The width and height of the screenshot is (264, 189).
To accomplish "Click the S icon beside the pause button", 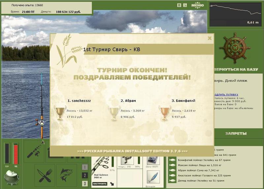I will click(185, 5).
